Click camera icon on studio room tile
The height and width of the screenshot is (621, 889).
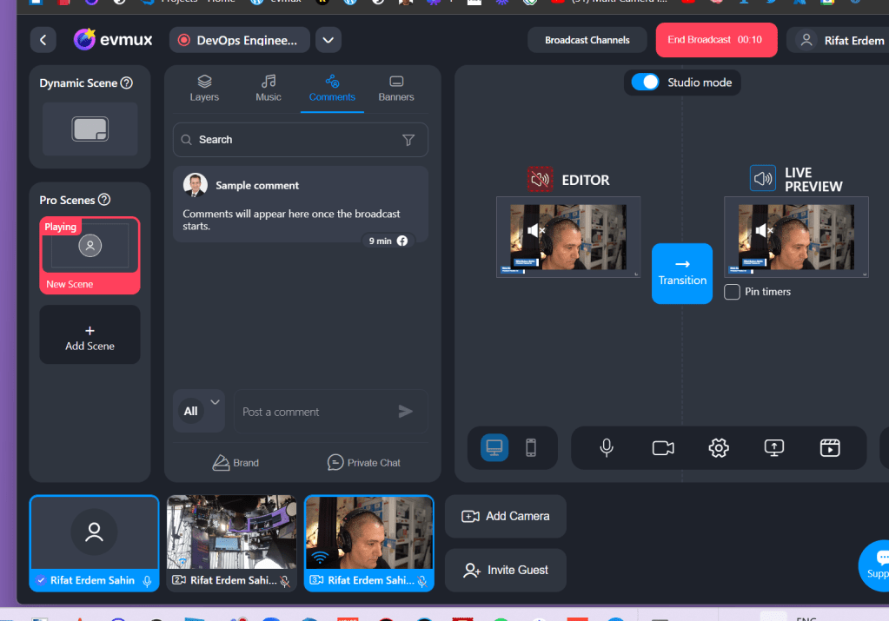[179, 580]
